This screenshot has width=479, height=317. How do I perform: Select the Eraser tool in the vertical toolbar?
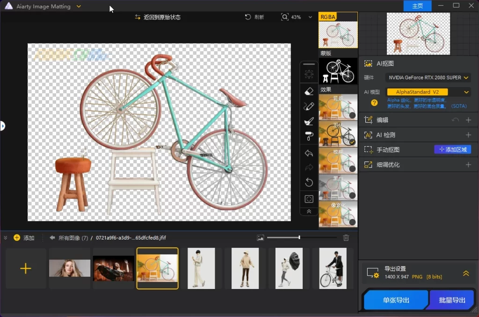(x=309, y=91)
